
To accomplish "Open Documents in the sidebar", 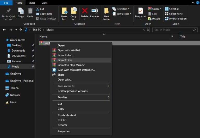I will 18,56.
